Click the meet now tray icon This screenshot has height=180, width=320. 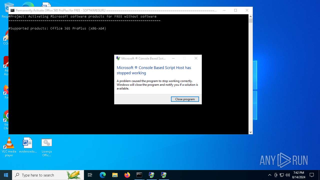[276, 175]
